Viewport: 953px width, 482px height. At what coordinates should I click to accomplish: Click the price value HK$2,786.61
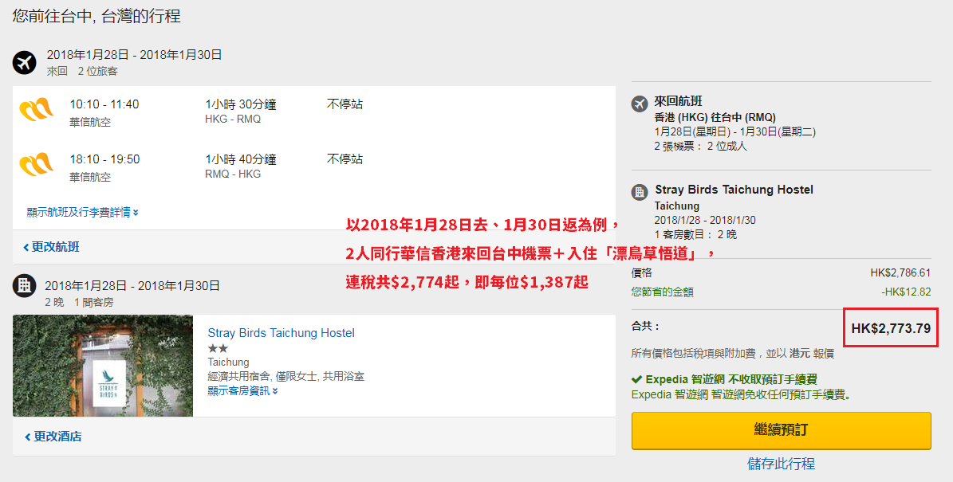[900, 273]
